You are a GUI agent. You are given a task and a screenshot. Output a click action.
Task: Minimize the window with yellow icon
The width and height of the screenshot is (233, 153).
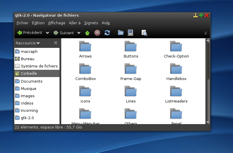(x=195, y=15)
